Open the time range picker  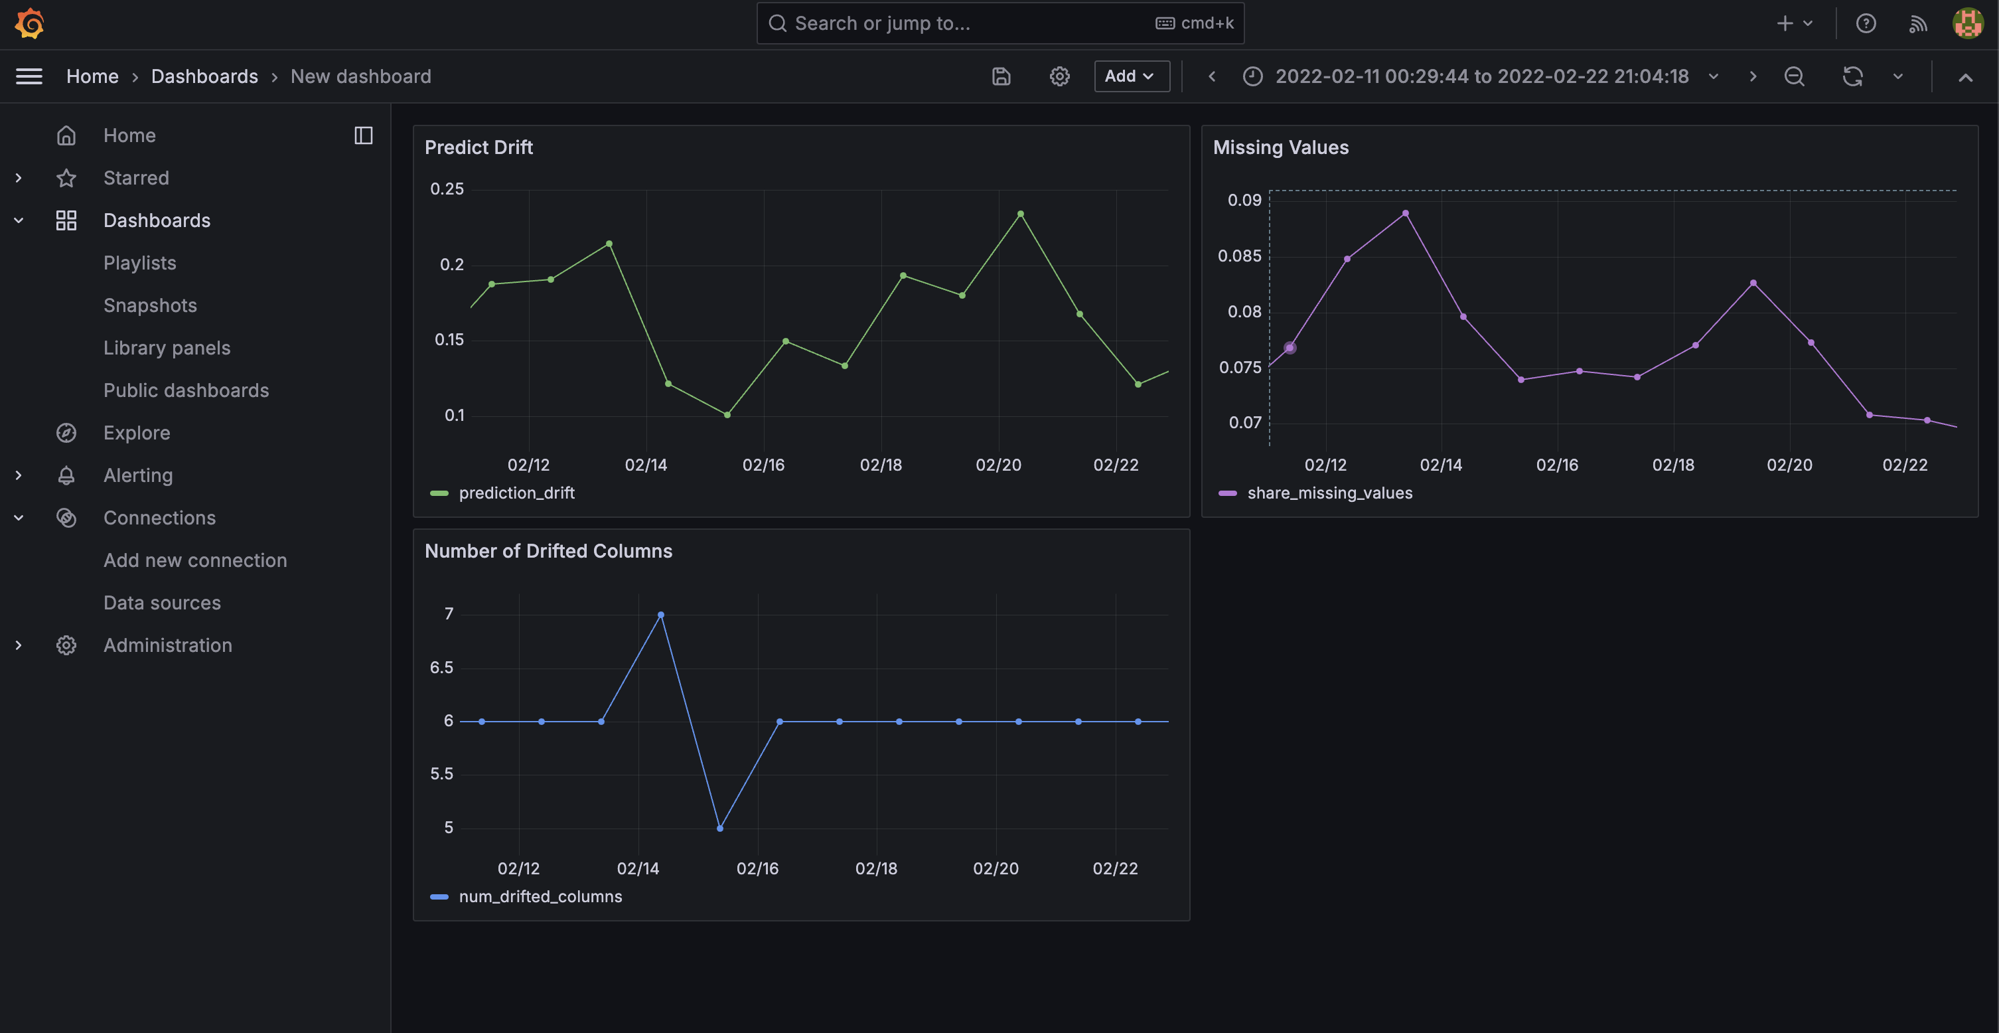pos(1481,76)
